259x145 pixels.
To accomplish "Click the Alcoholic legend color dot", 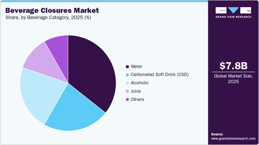I will tap(127, 83).
